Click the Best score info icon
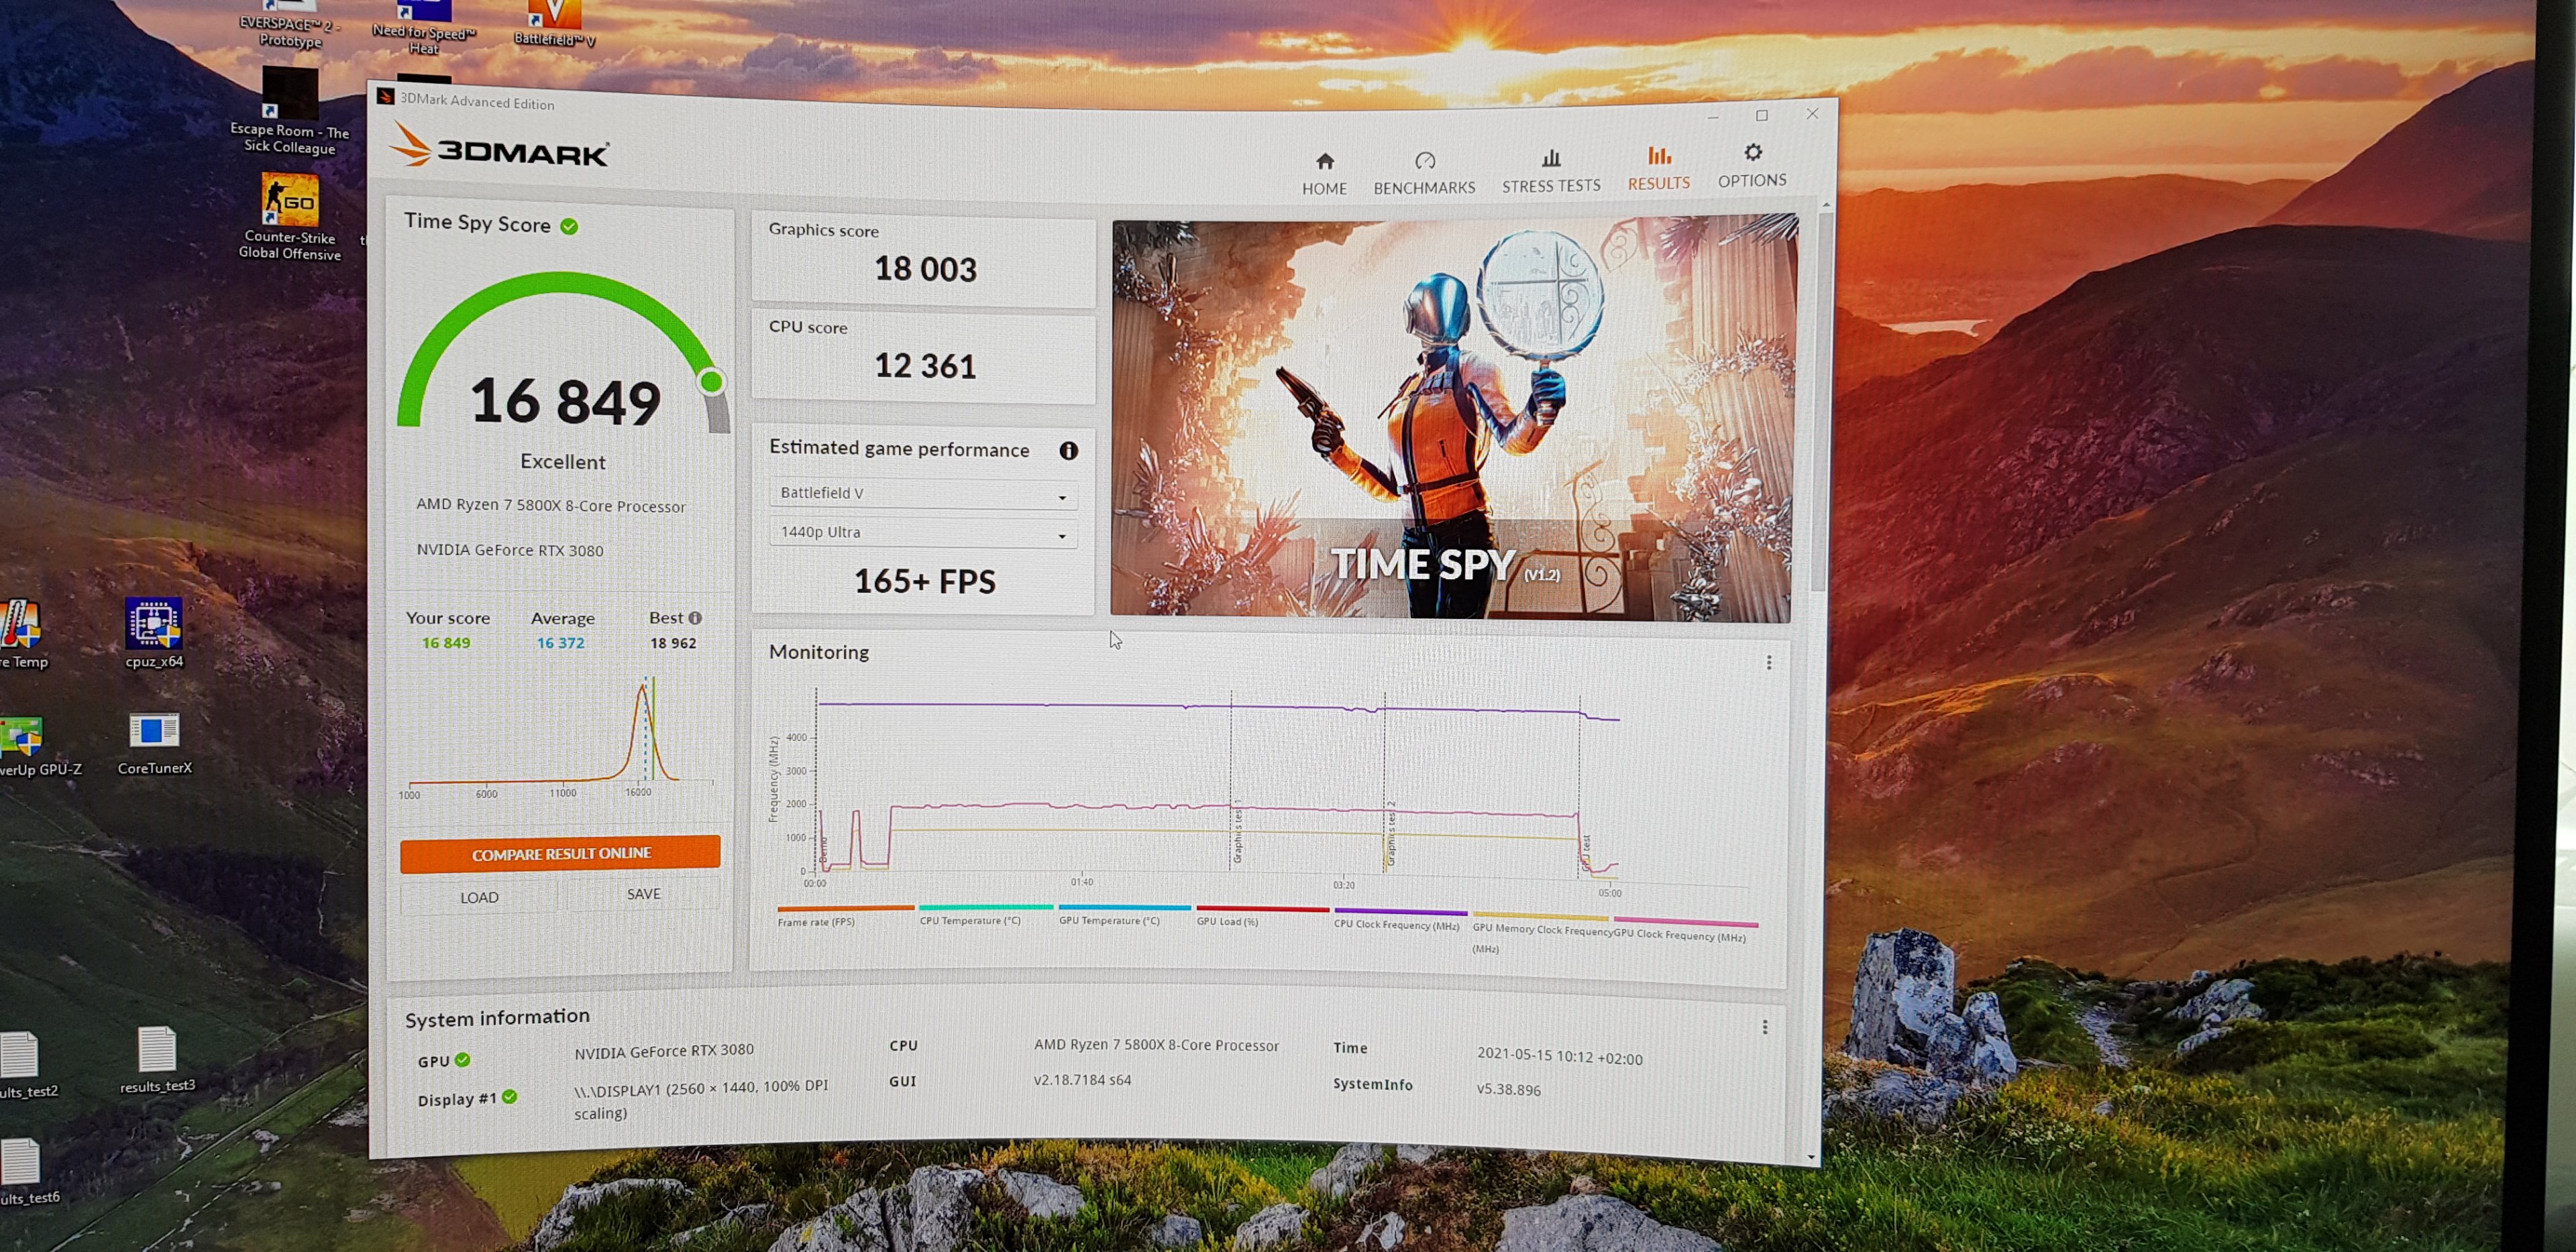Viewport: 2576px width, 1252px height. pyautogui.click(x=695, y=618)
